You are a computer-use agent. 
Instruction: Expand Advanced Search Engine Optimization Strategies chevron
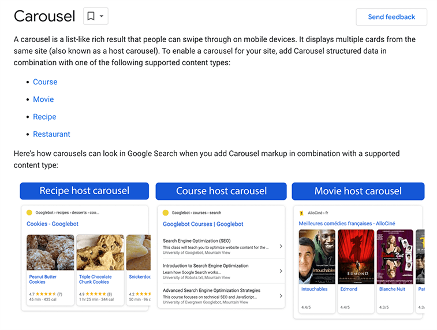coord(281,295)
